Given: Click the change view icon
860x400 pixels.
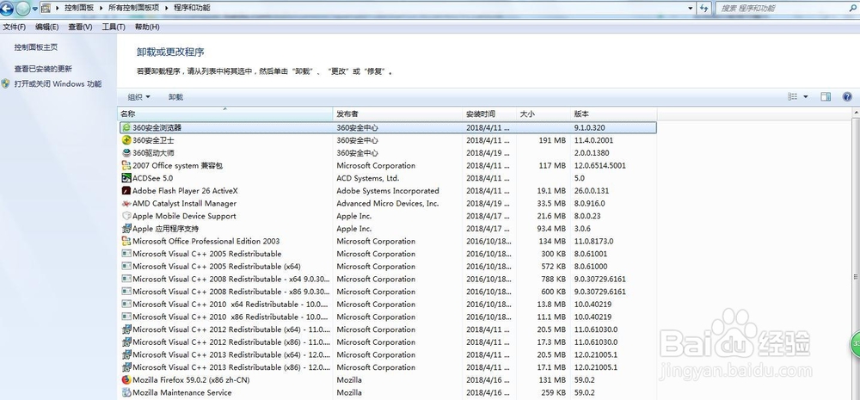Looking at the screenshot, I should pos(793,97).
